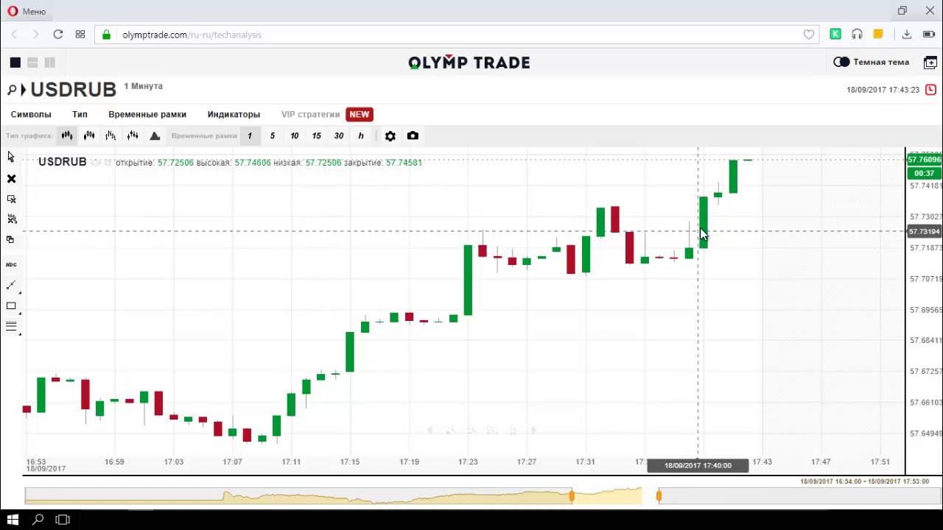This screenshot has height=530, width=943.
Task: Open the horizontal lines tool
Action: pos(11,326)
